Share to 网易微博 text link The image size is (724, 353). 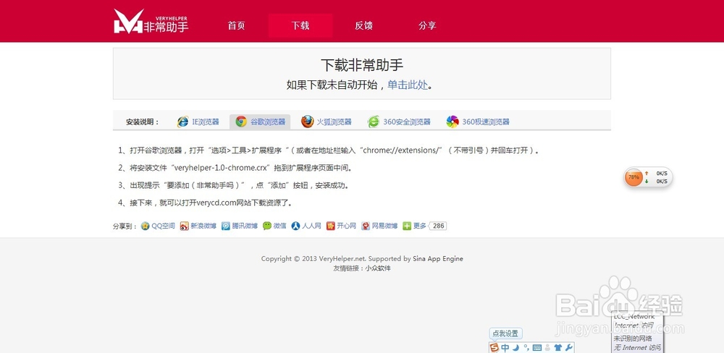click(384, 226)
